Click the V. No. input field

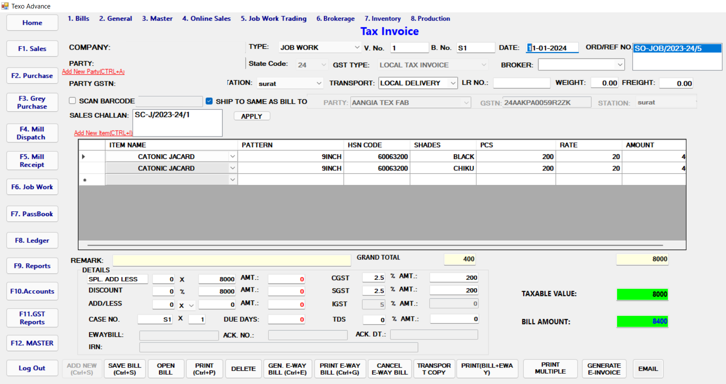tap(409, 48)
